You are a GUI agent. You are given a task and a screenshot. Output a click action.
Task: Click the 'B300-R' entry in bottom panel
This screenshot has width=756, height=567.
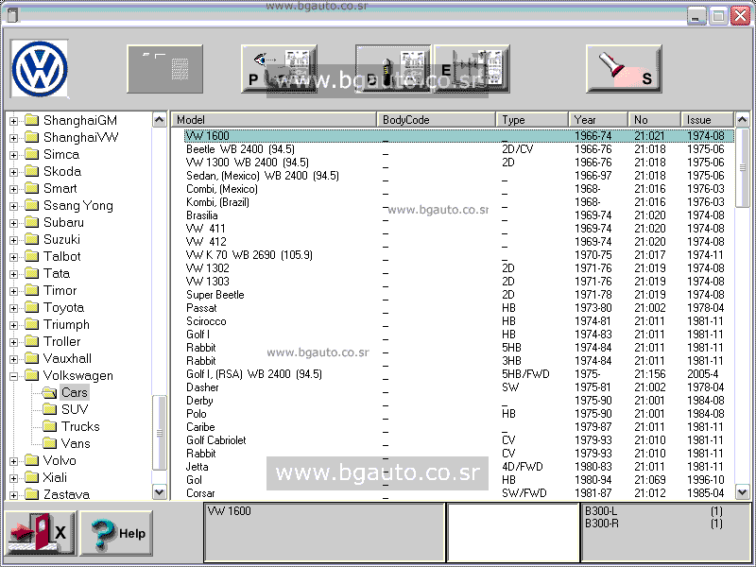pyautogui.click(x=601, y=524)
